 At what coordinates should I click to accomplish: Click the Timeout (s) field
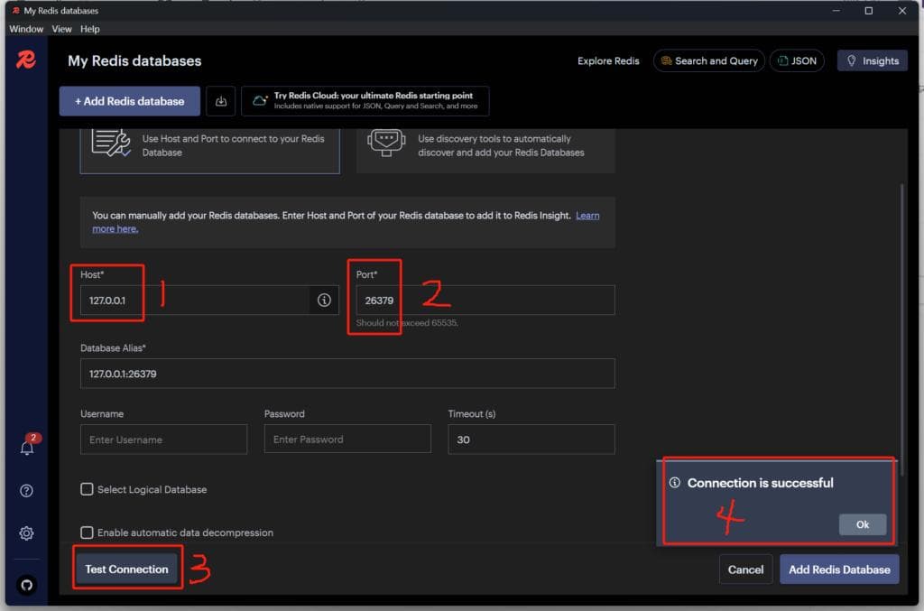(531, 440)
